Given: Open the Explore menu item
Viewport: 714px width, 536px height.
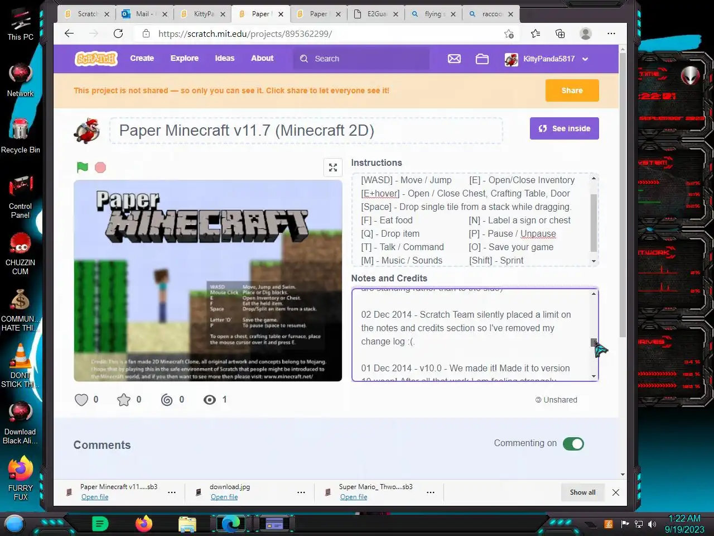Looking at the screenshot, I should click(185, 58).
